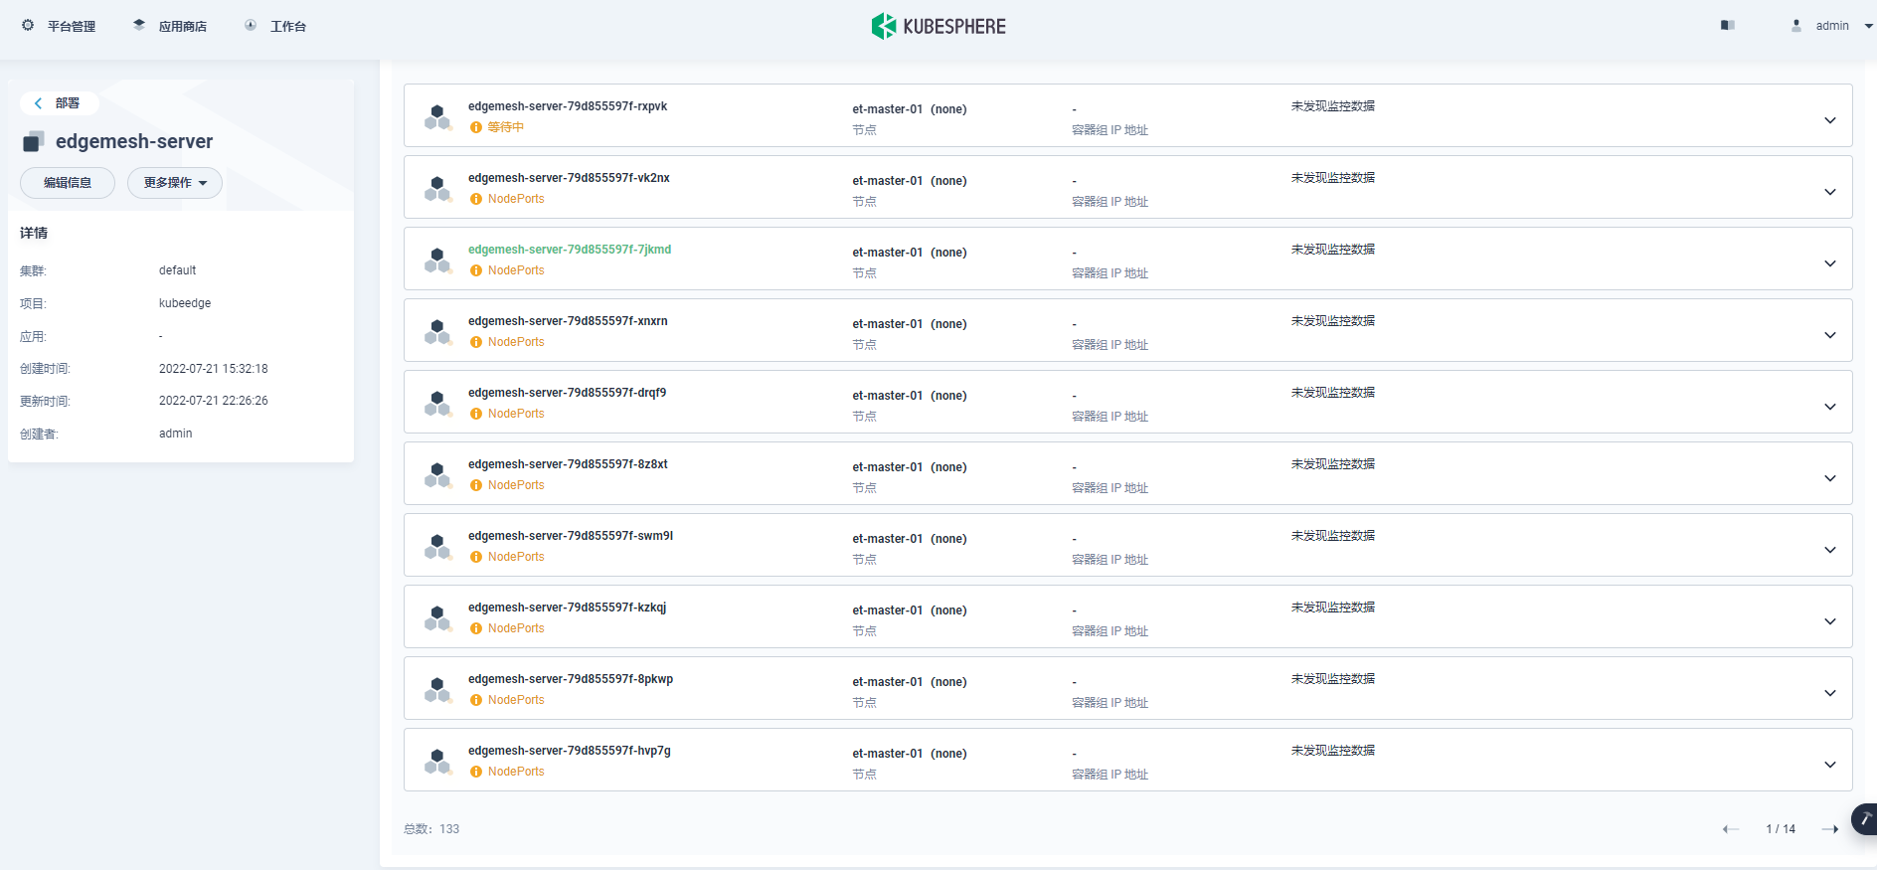Click the pod icon for vk2nx
The width and height of the screenshot is (1877, 870).
point(437,189)
